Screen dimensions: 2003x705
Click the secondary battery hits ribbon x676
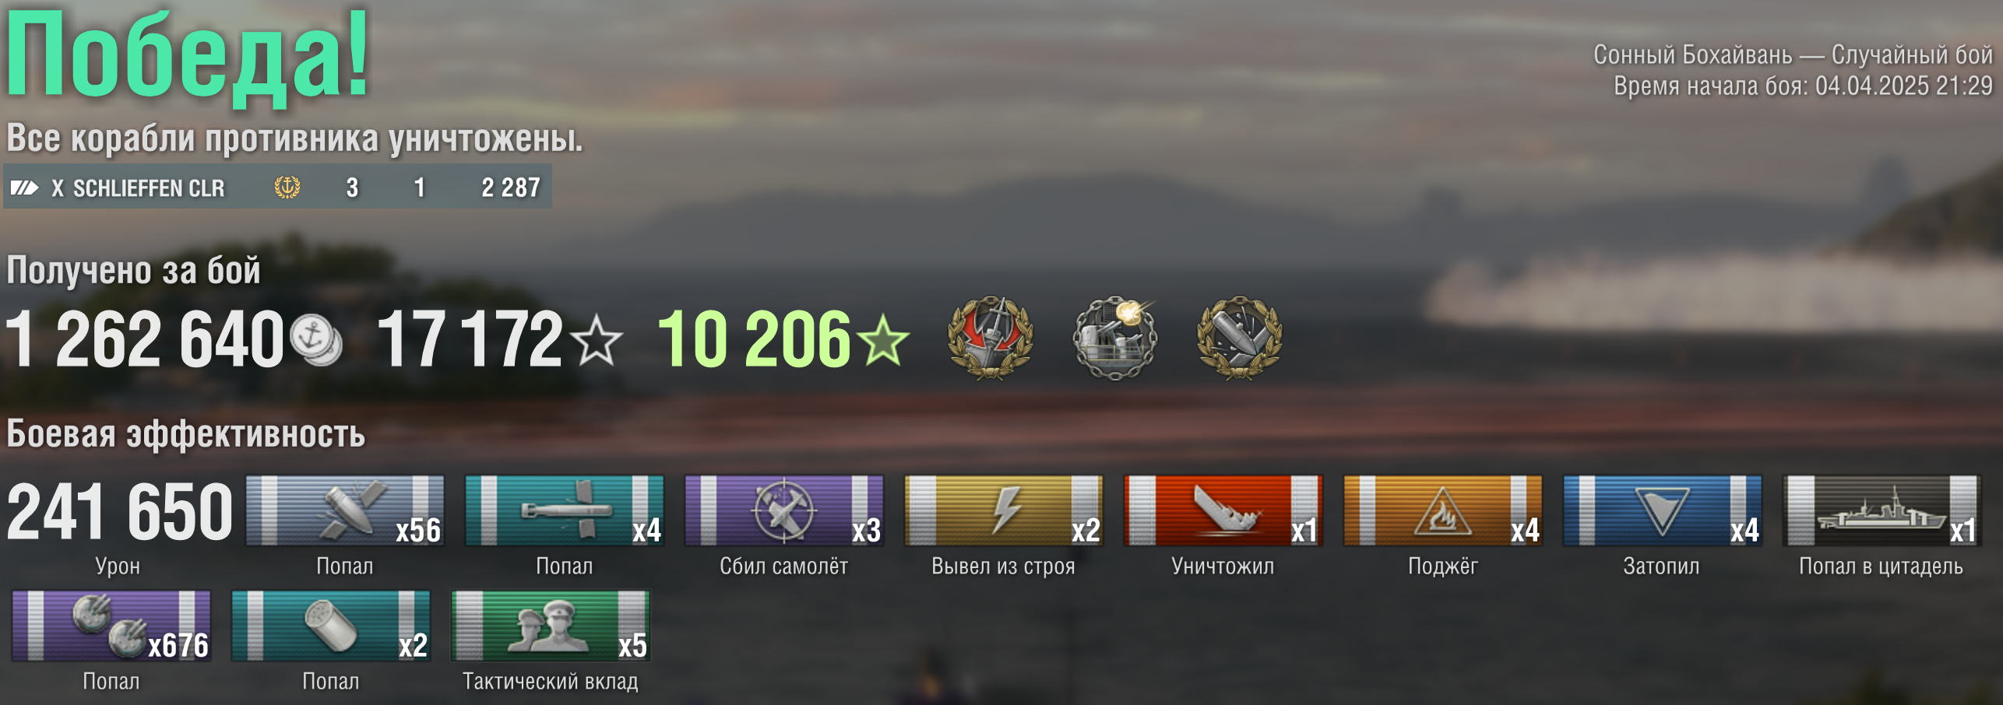point(111,626)
